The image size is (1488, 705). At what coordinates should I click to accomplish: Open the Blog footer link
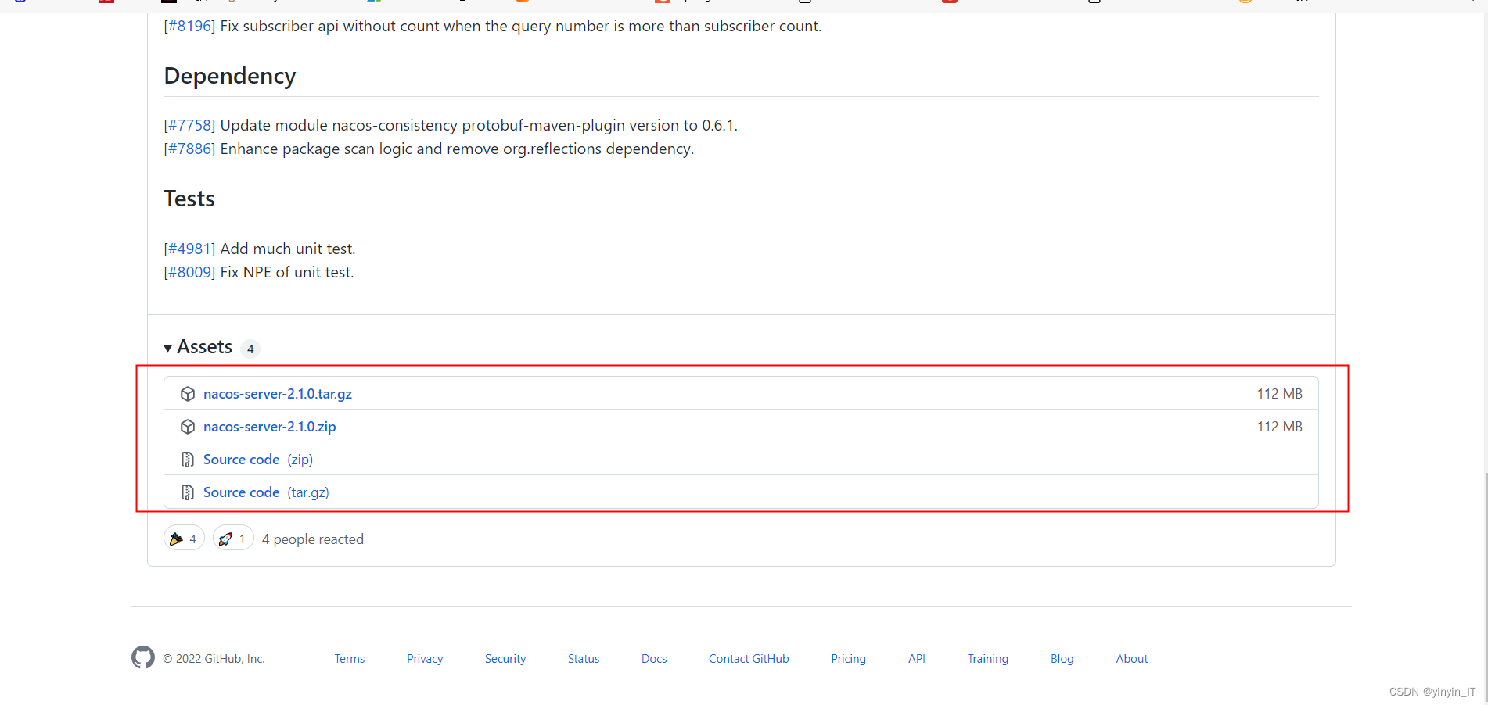click(x=1062, y=659)
